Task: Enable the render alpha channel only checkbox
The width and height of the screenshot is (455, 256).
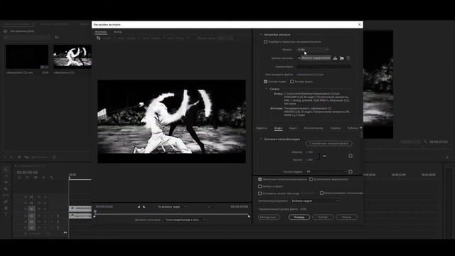Action: [322, 193]
